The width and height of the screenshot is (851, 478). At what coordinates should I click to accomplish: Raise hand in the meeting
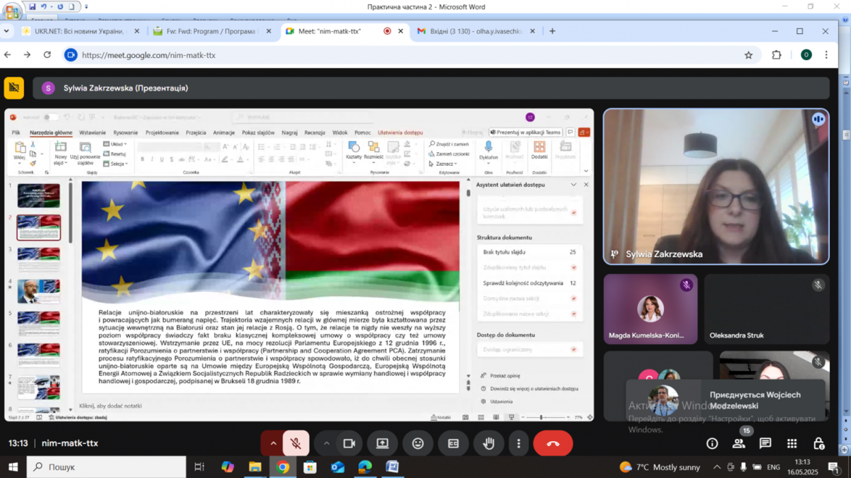click(x=489, y=443)
